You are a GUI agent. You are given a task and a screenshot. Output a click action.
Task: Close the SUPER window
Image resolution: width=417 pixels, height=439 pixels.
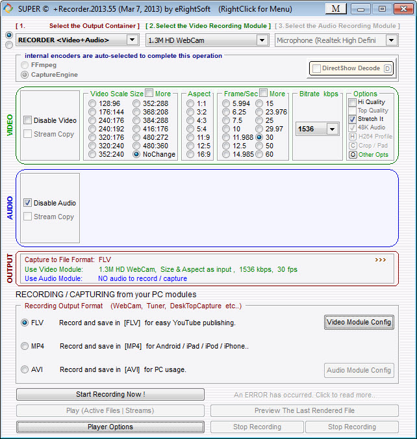[x=403, y=8]
